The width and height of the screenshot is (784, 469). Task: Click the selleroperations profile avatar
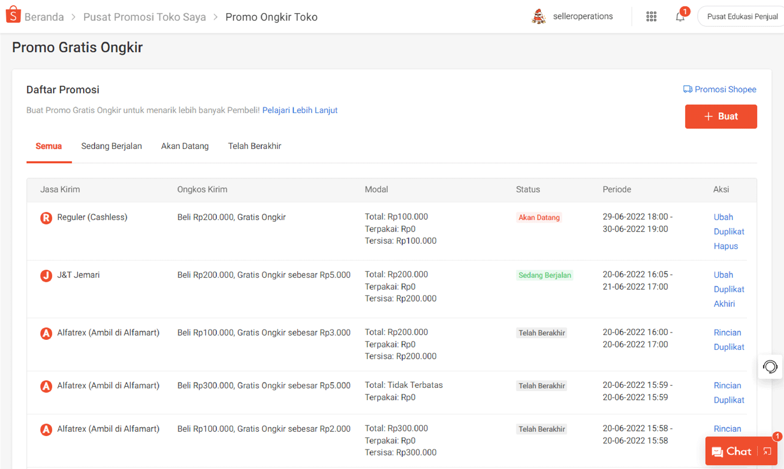(x=538, y=17)
